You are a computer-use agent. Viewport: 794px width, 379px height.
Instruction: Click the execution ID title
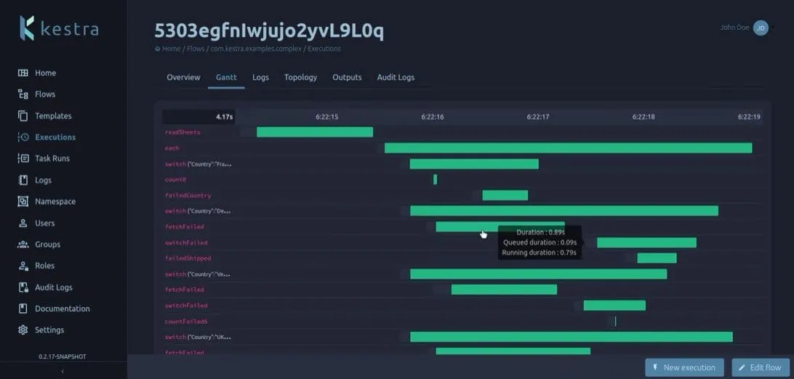269,30
